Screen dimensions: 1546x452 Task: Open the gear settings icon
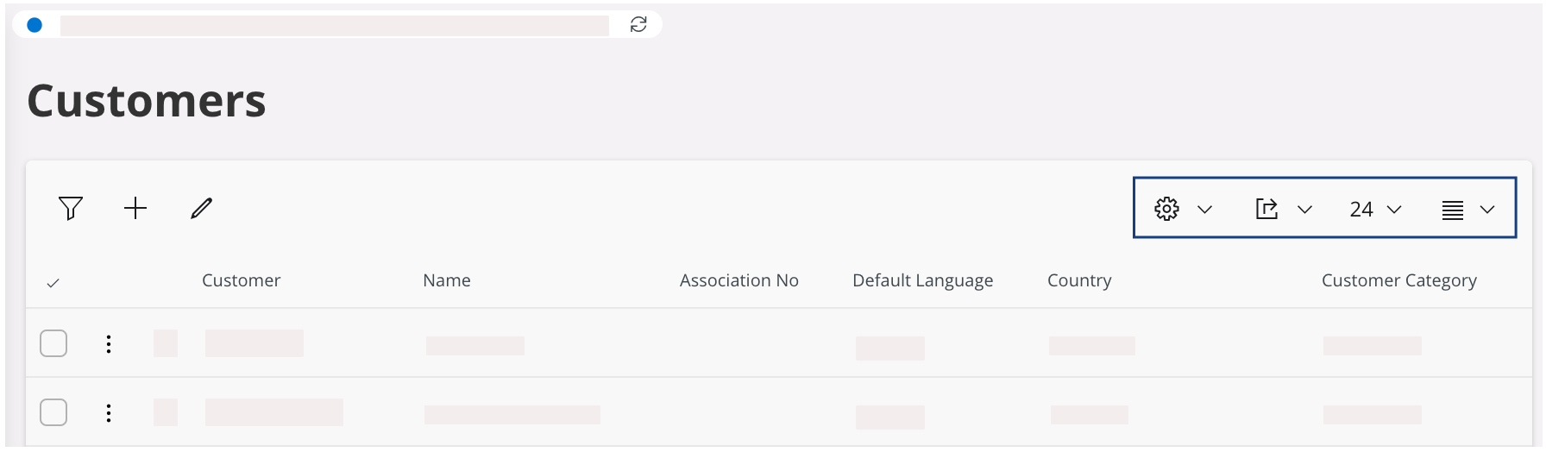[x=1166, y=209]
